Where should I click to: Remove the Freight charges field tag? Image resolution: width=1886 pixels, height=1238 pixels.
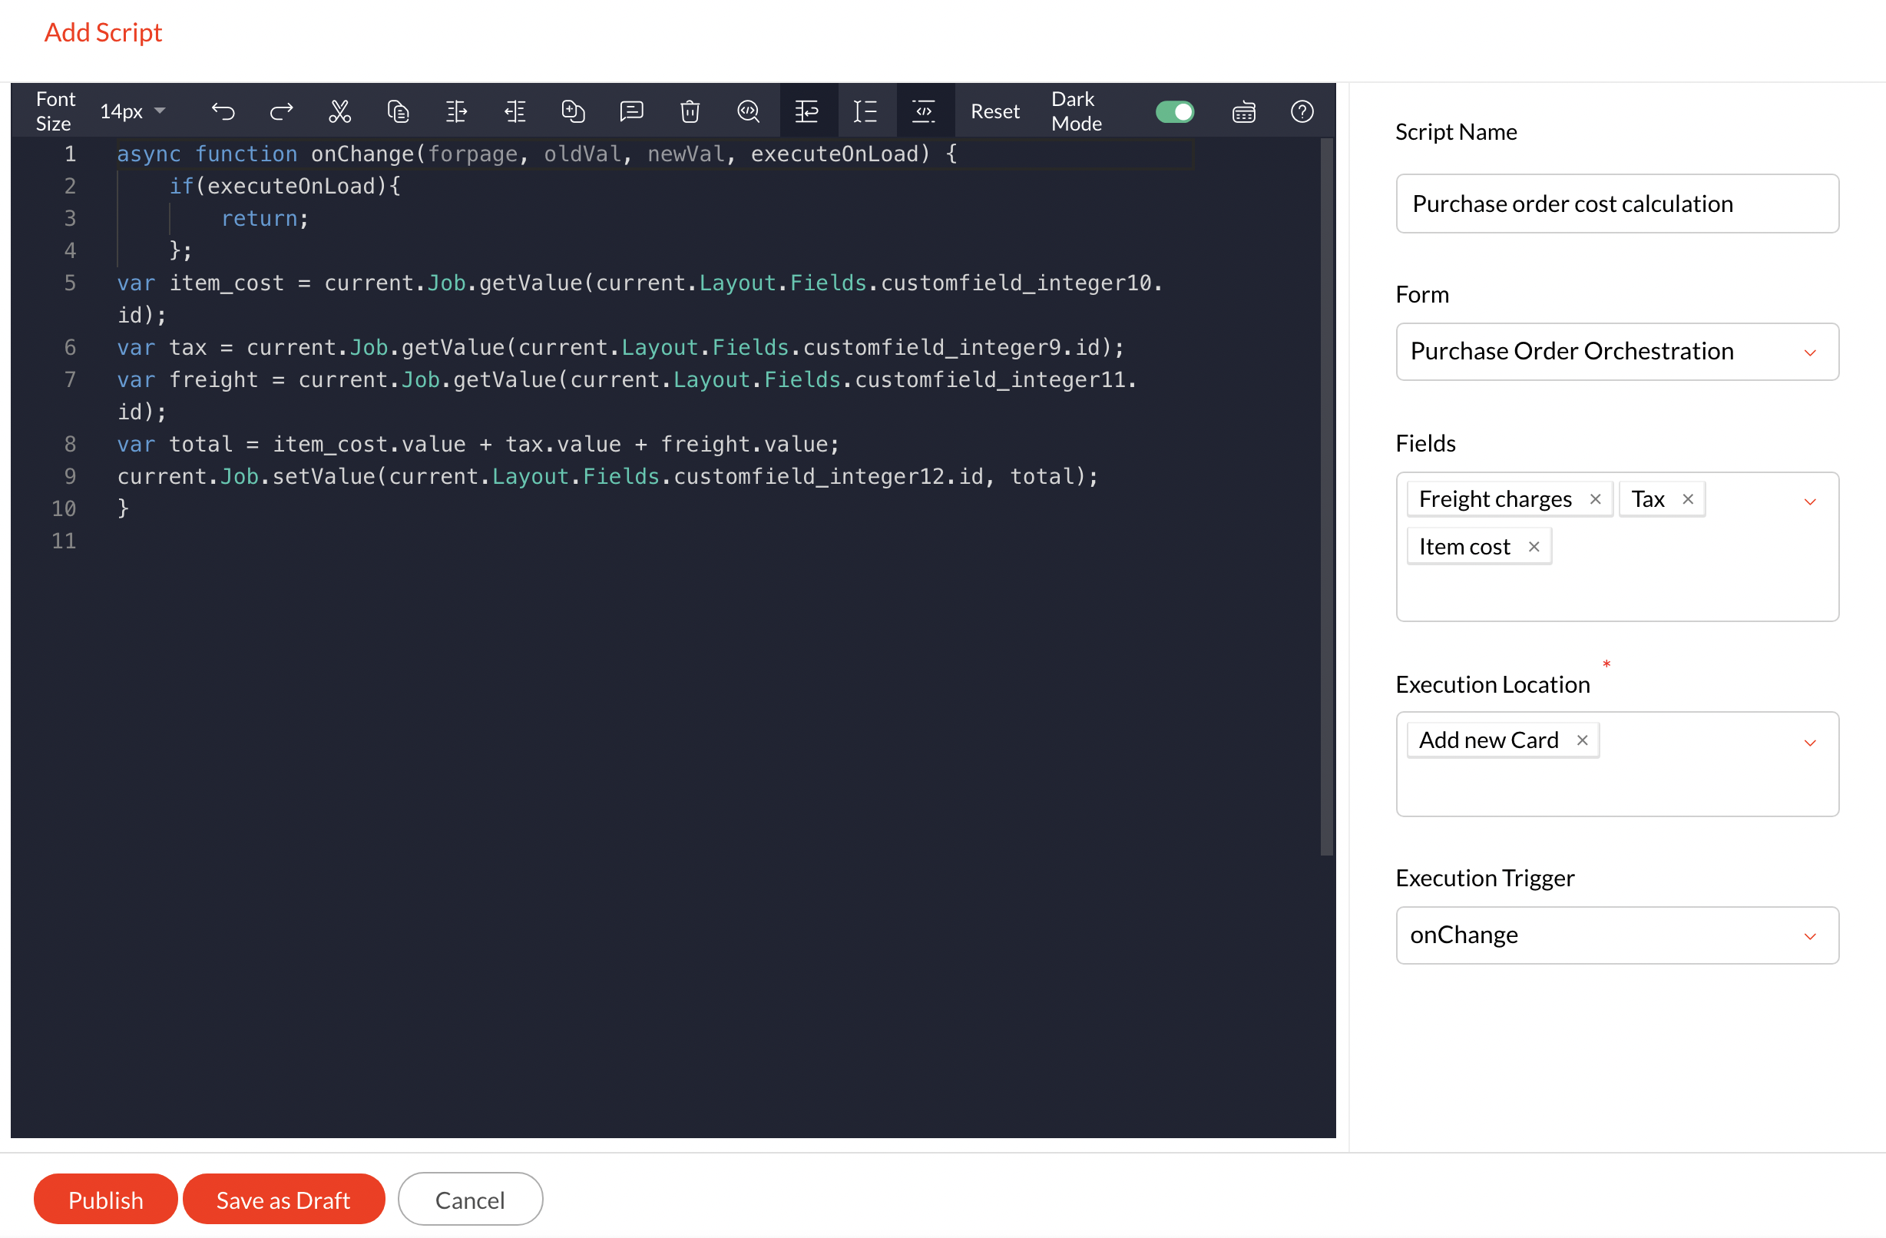click(x=1595, y=499)
